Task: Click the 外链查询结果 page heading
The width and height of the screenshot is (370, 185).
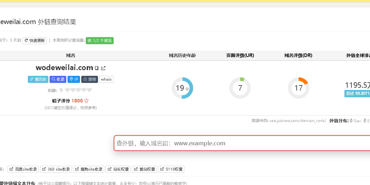Action: click(57, 22)
